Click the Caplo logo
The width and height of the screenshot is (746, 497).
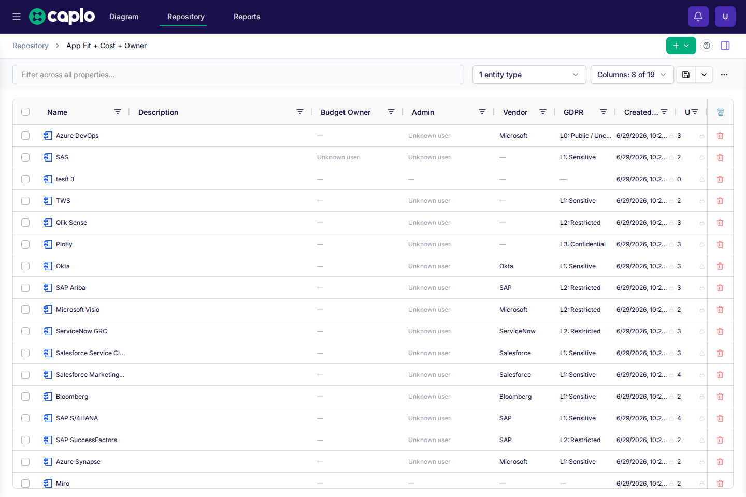click(62, 17)
